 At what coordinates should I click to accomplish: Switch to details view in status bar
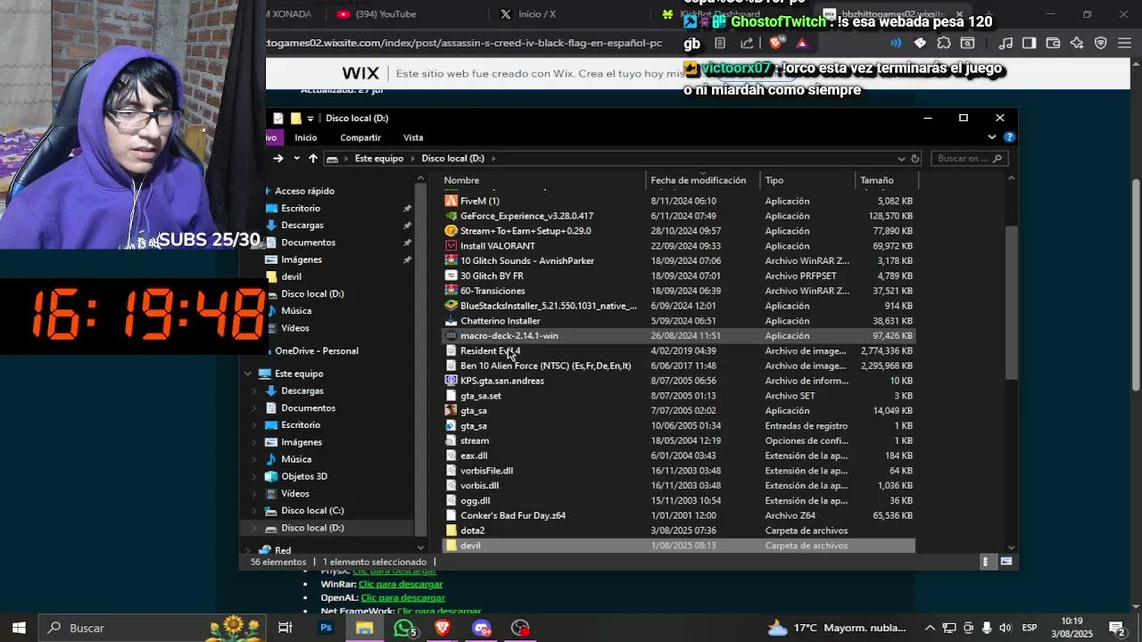986,562
